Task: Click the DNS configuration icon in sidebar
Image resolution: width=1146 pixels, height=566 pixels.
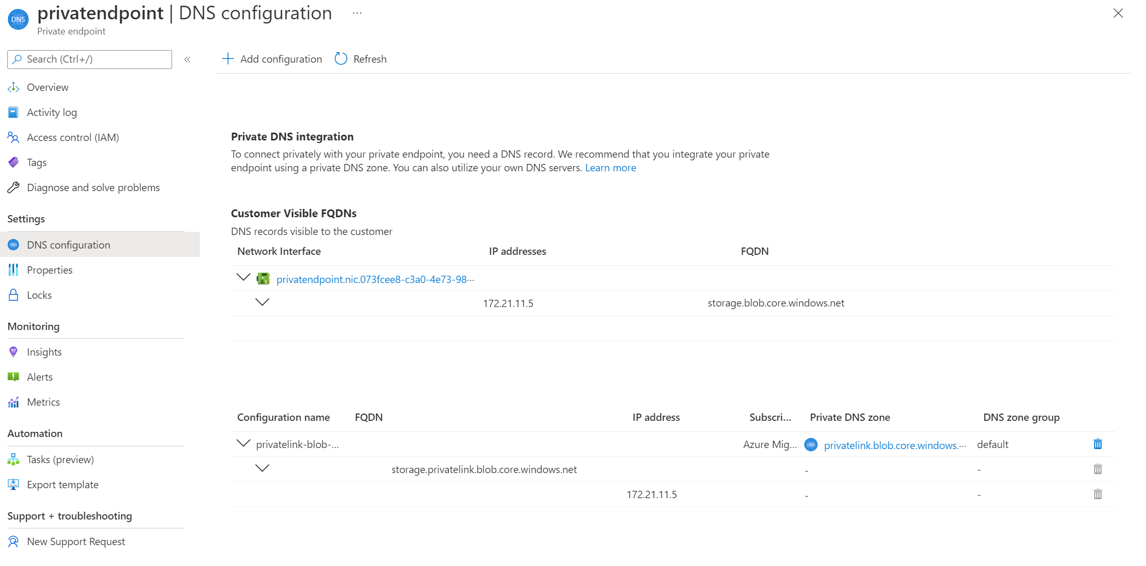Action: click(13, 244)
